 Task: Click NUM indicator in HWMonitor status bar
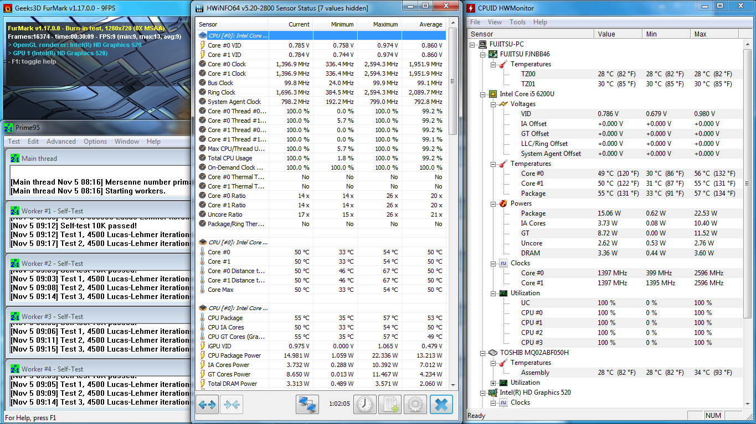click(x=713, y=416)
